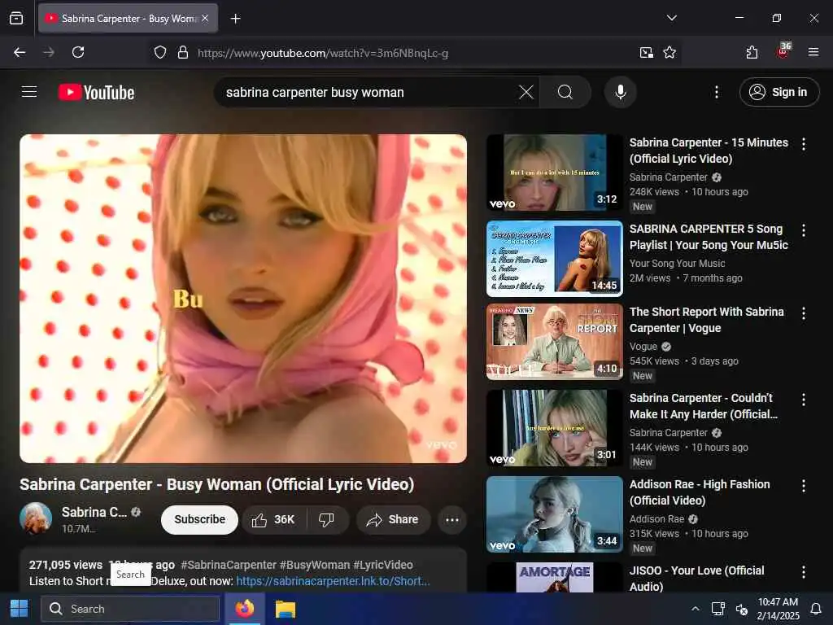833x625 pixels.
Task: Open options for JISOO Your Love video
Action: [x=803, y=572]
